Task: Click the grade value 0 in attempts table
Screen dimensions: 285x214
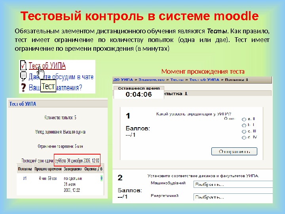Action: click(102, 178)
